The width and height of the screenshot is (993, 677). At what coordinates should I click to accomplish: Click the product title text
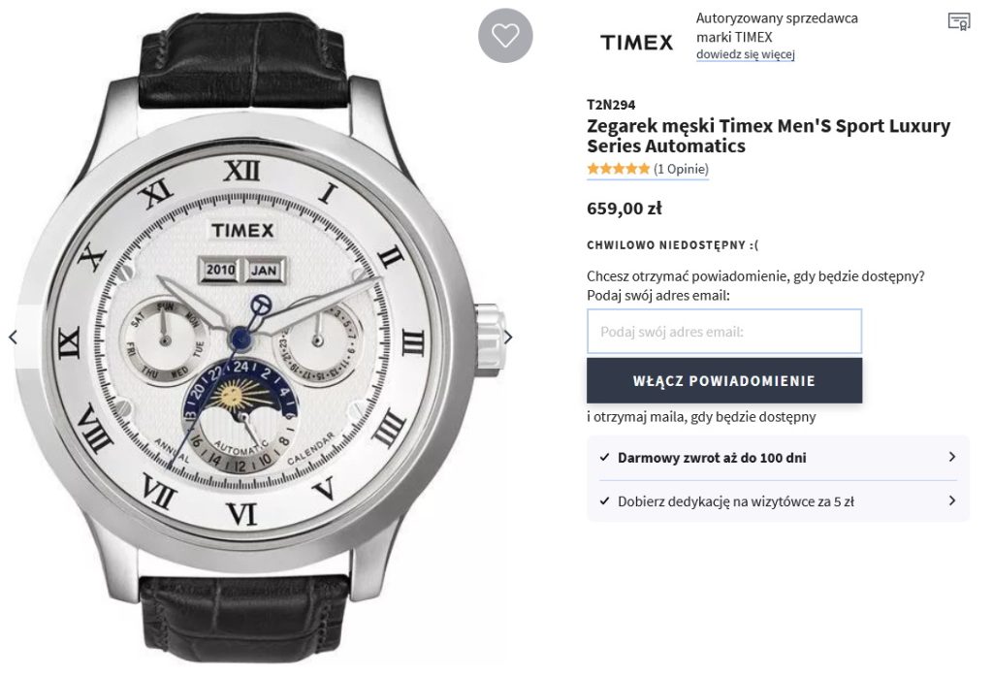[x=768, y=136]
